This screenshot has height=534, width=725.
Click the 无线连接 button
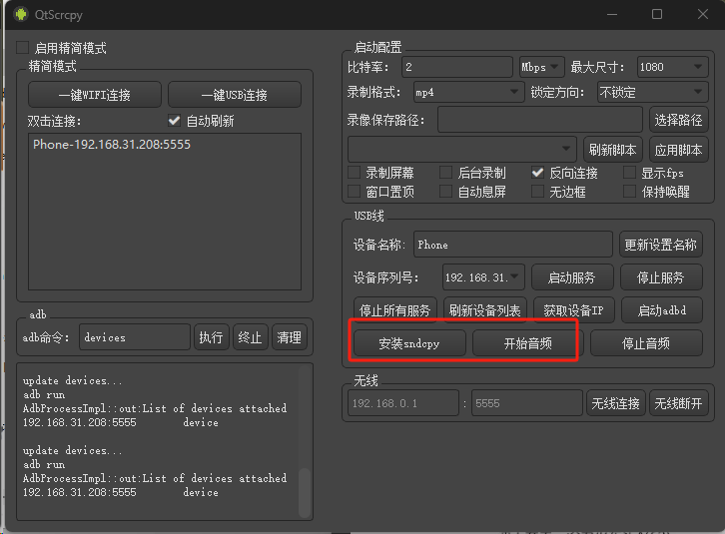tap(616, 402)
